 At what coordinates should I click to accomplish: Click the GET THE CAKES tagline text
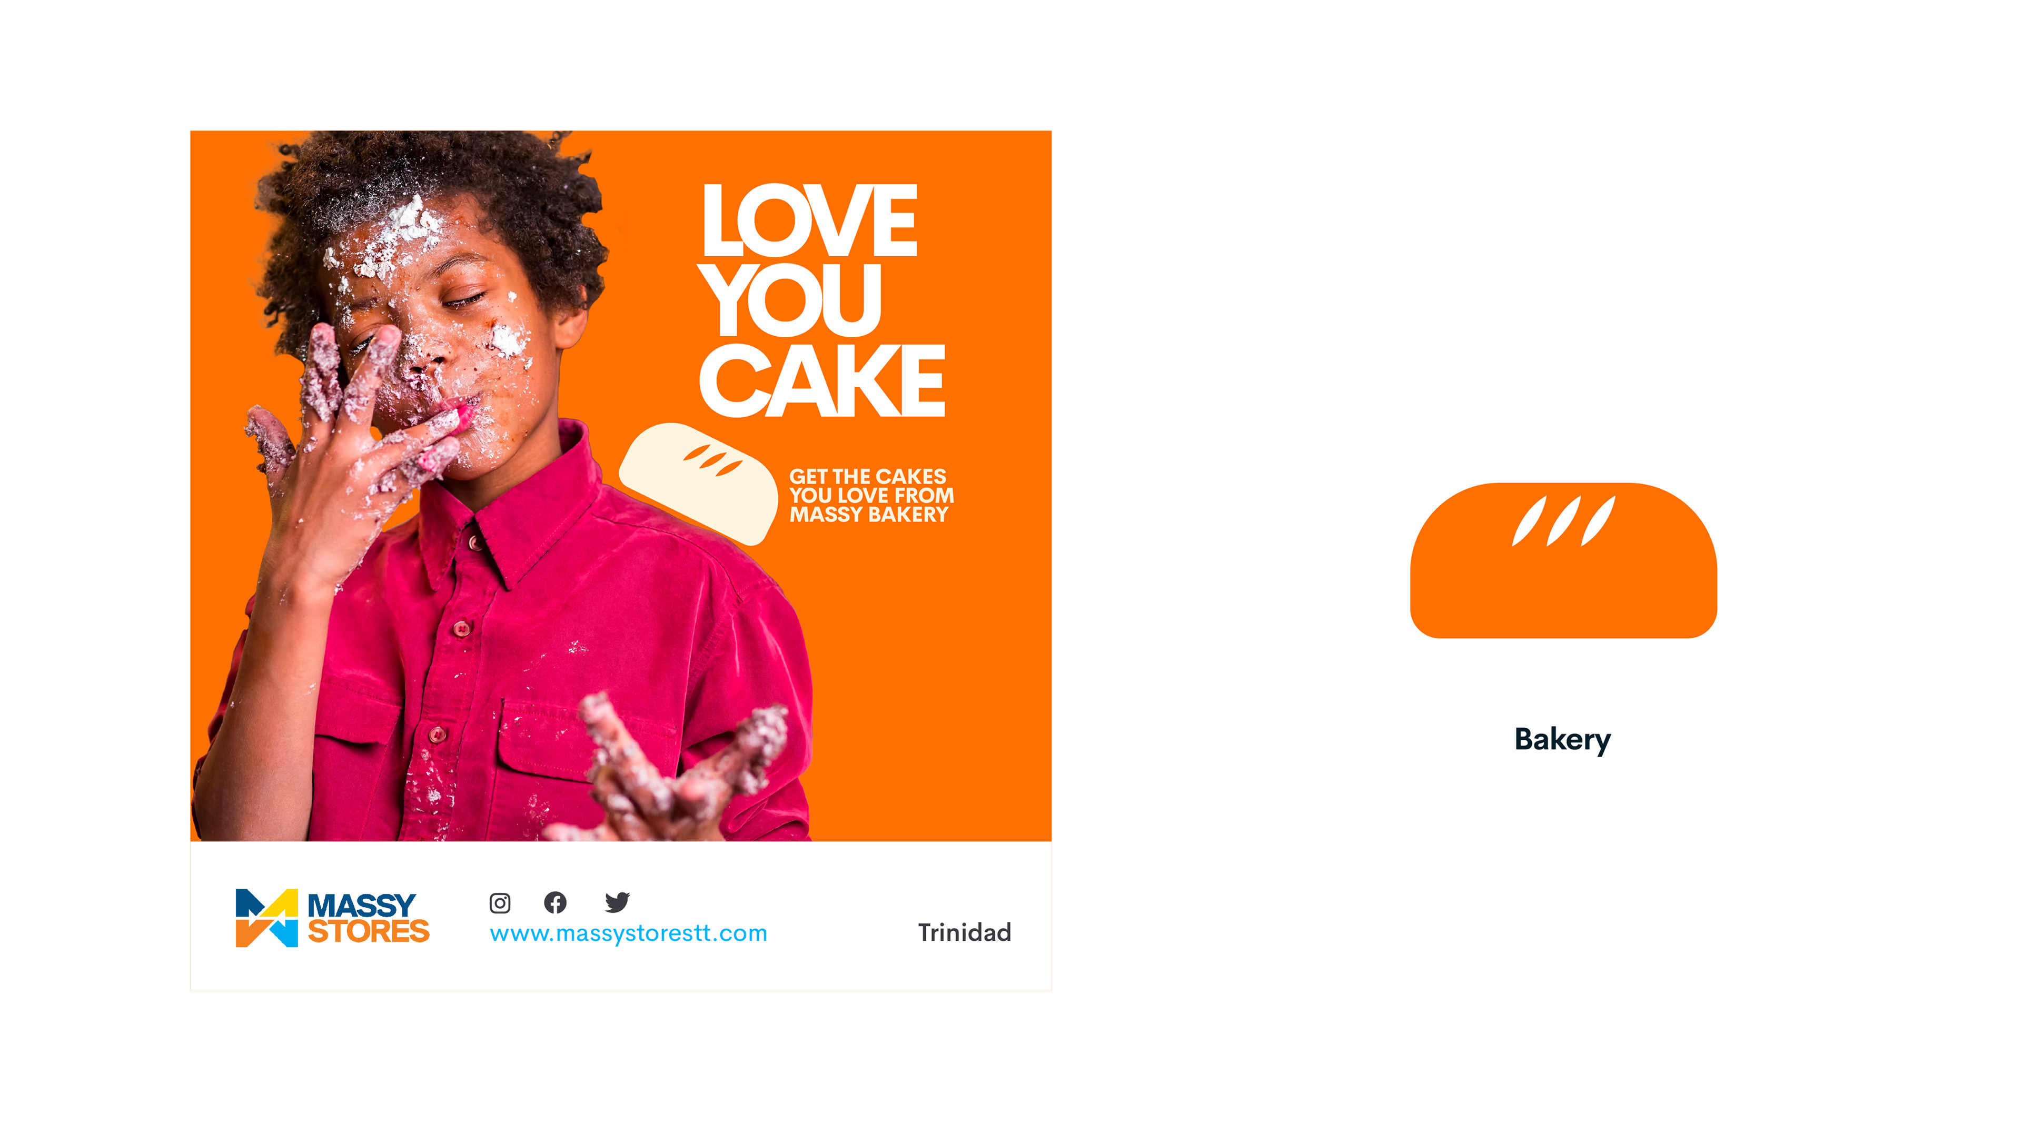(871, 496)
